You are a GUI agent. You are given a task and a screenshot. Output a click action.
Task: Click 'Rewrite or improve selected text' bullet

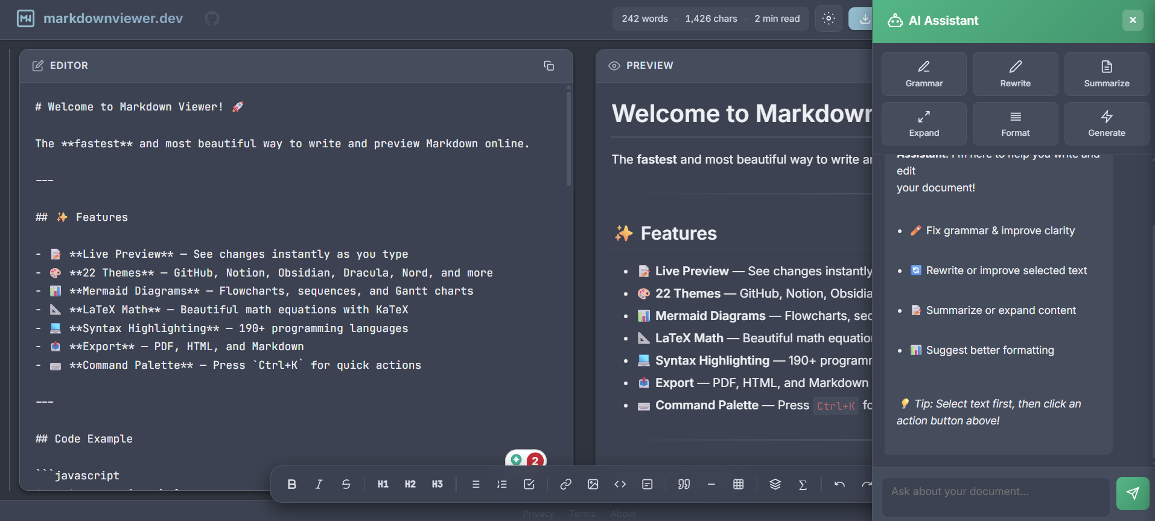(1006, 270)
